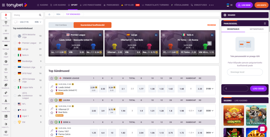
Task: Open the EE language selector
Action: [x=229, y=5]
